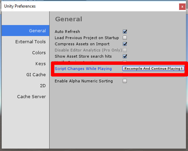Go to GI Cache settings
The image size is (188, 151).
click(36, 75)
